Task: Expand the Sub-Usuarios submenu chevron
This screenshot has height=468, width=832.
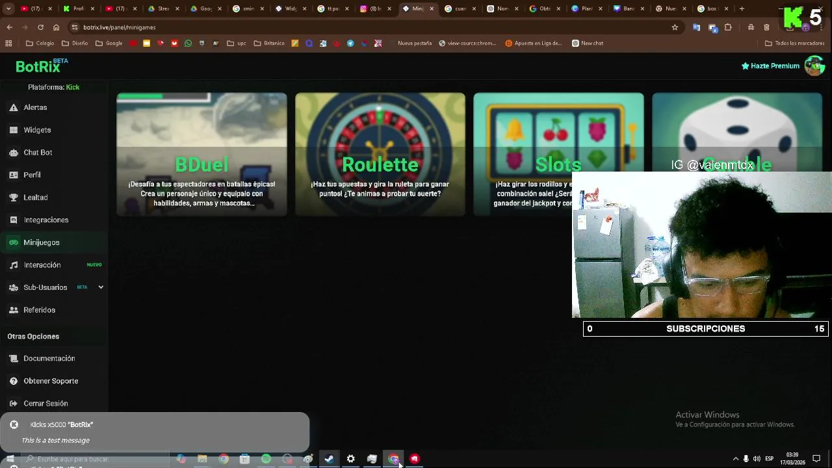Action: coord(101,287)
